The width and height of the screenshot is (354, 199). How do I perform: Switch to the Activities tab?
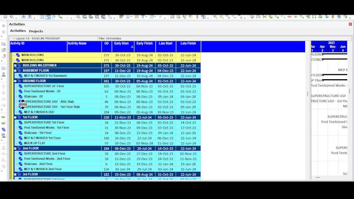coord(18,31)
